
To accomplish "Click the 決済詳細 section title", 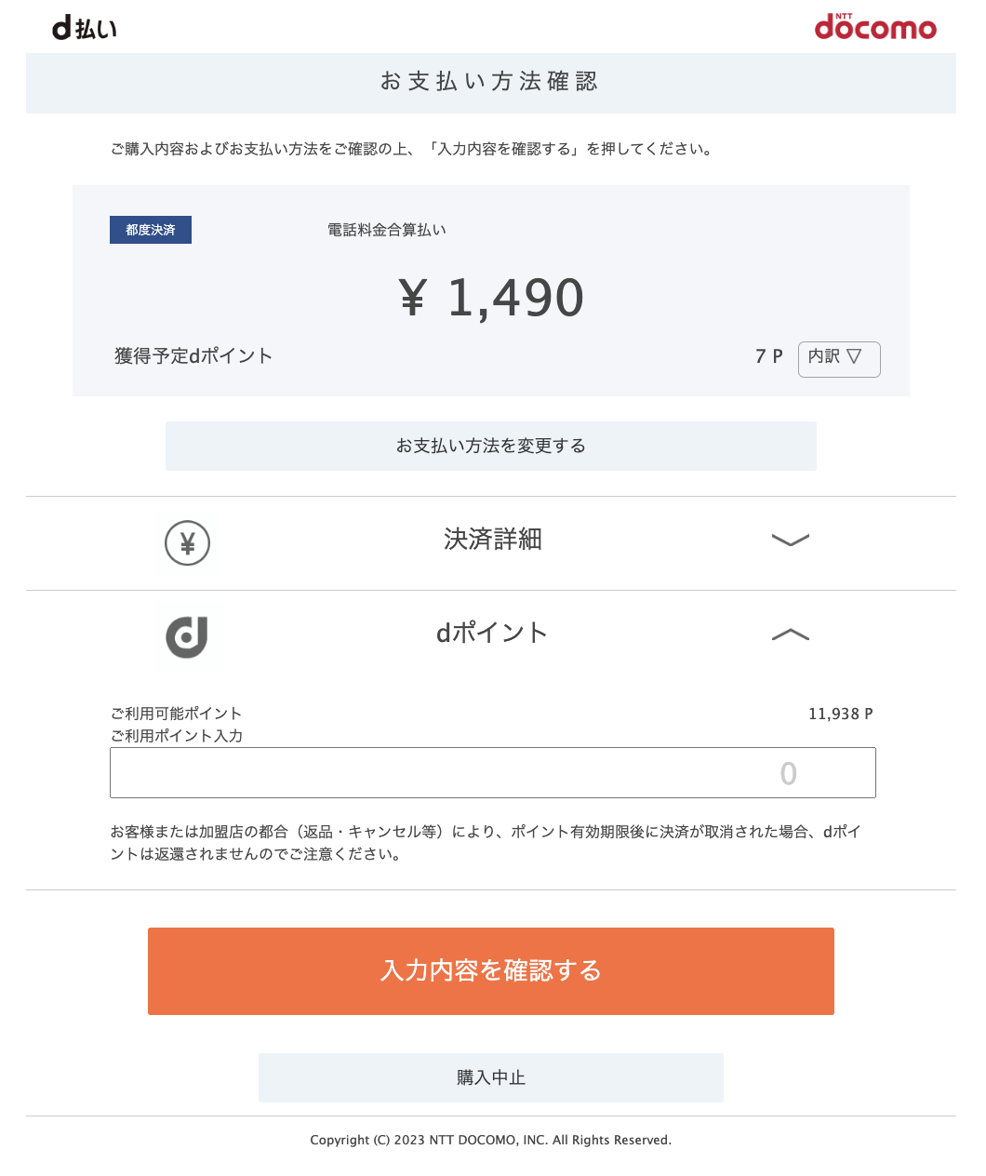I will [x=492, y=540].
